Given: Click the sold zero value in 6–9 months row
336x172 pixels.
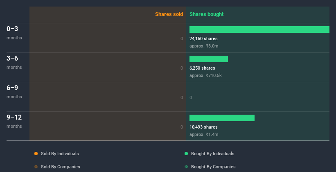Looking at the screenshot, I should tap(182, 97).
